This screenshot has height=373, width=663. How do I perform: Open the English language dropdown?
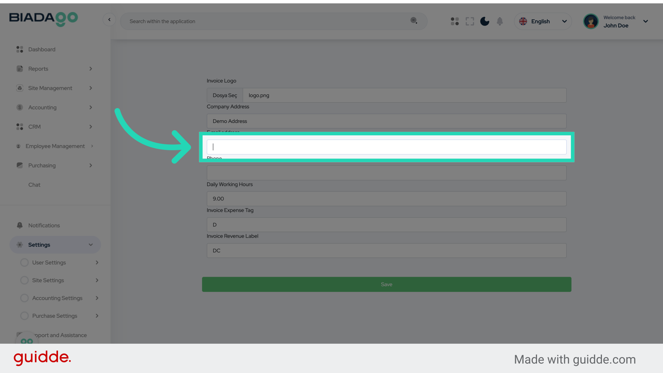coord(543,21)
